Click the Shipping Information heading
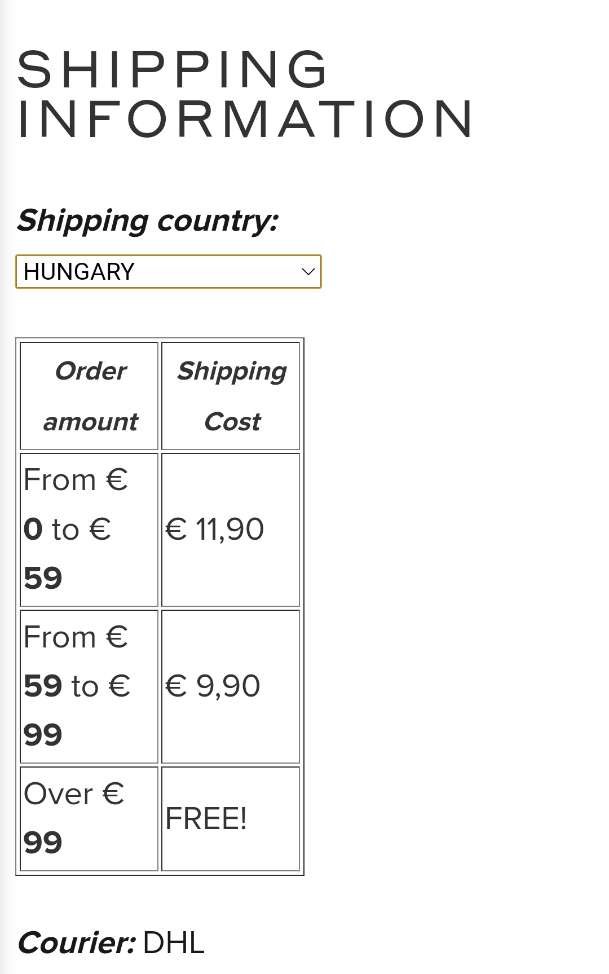 pyautogui.click(x=246, y=94)
